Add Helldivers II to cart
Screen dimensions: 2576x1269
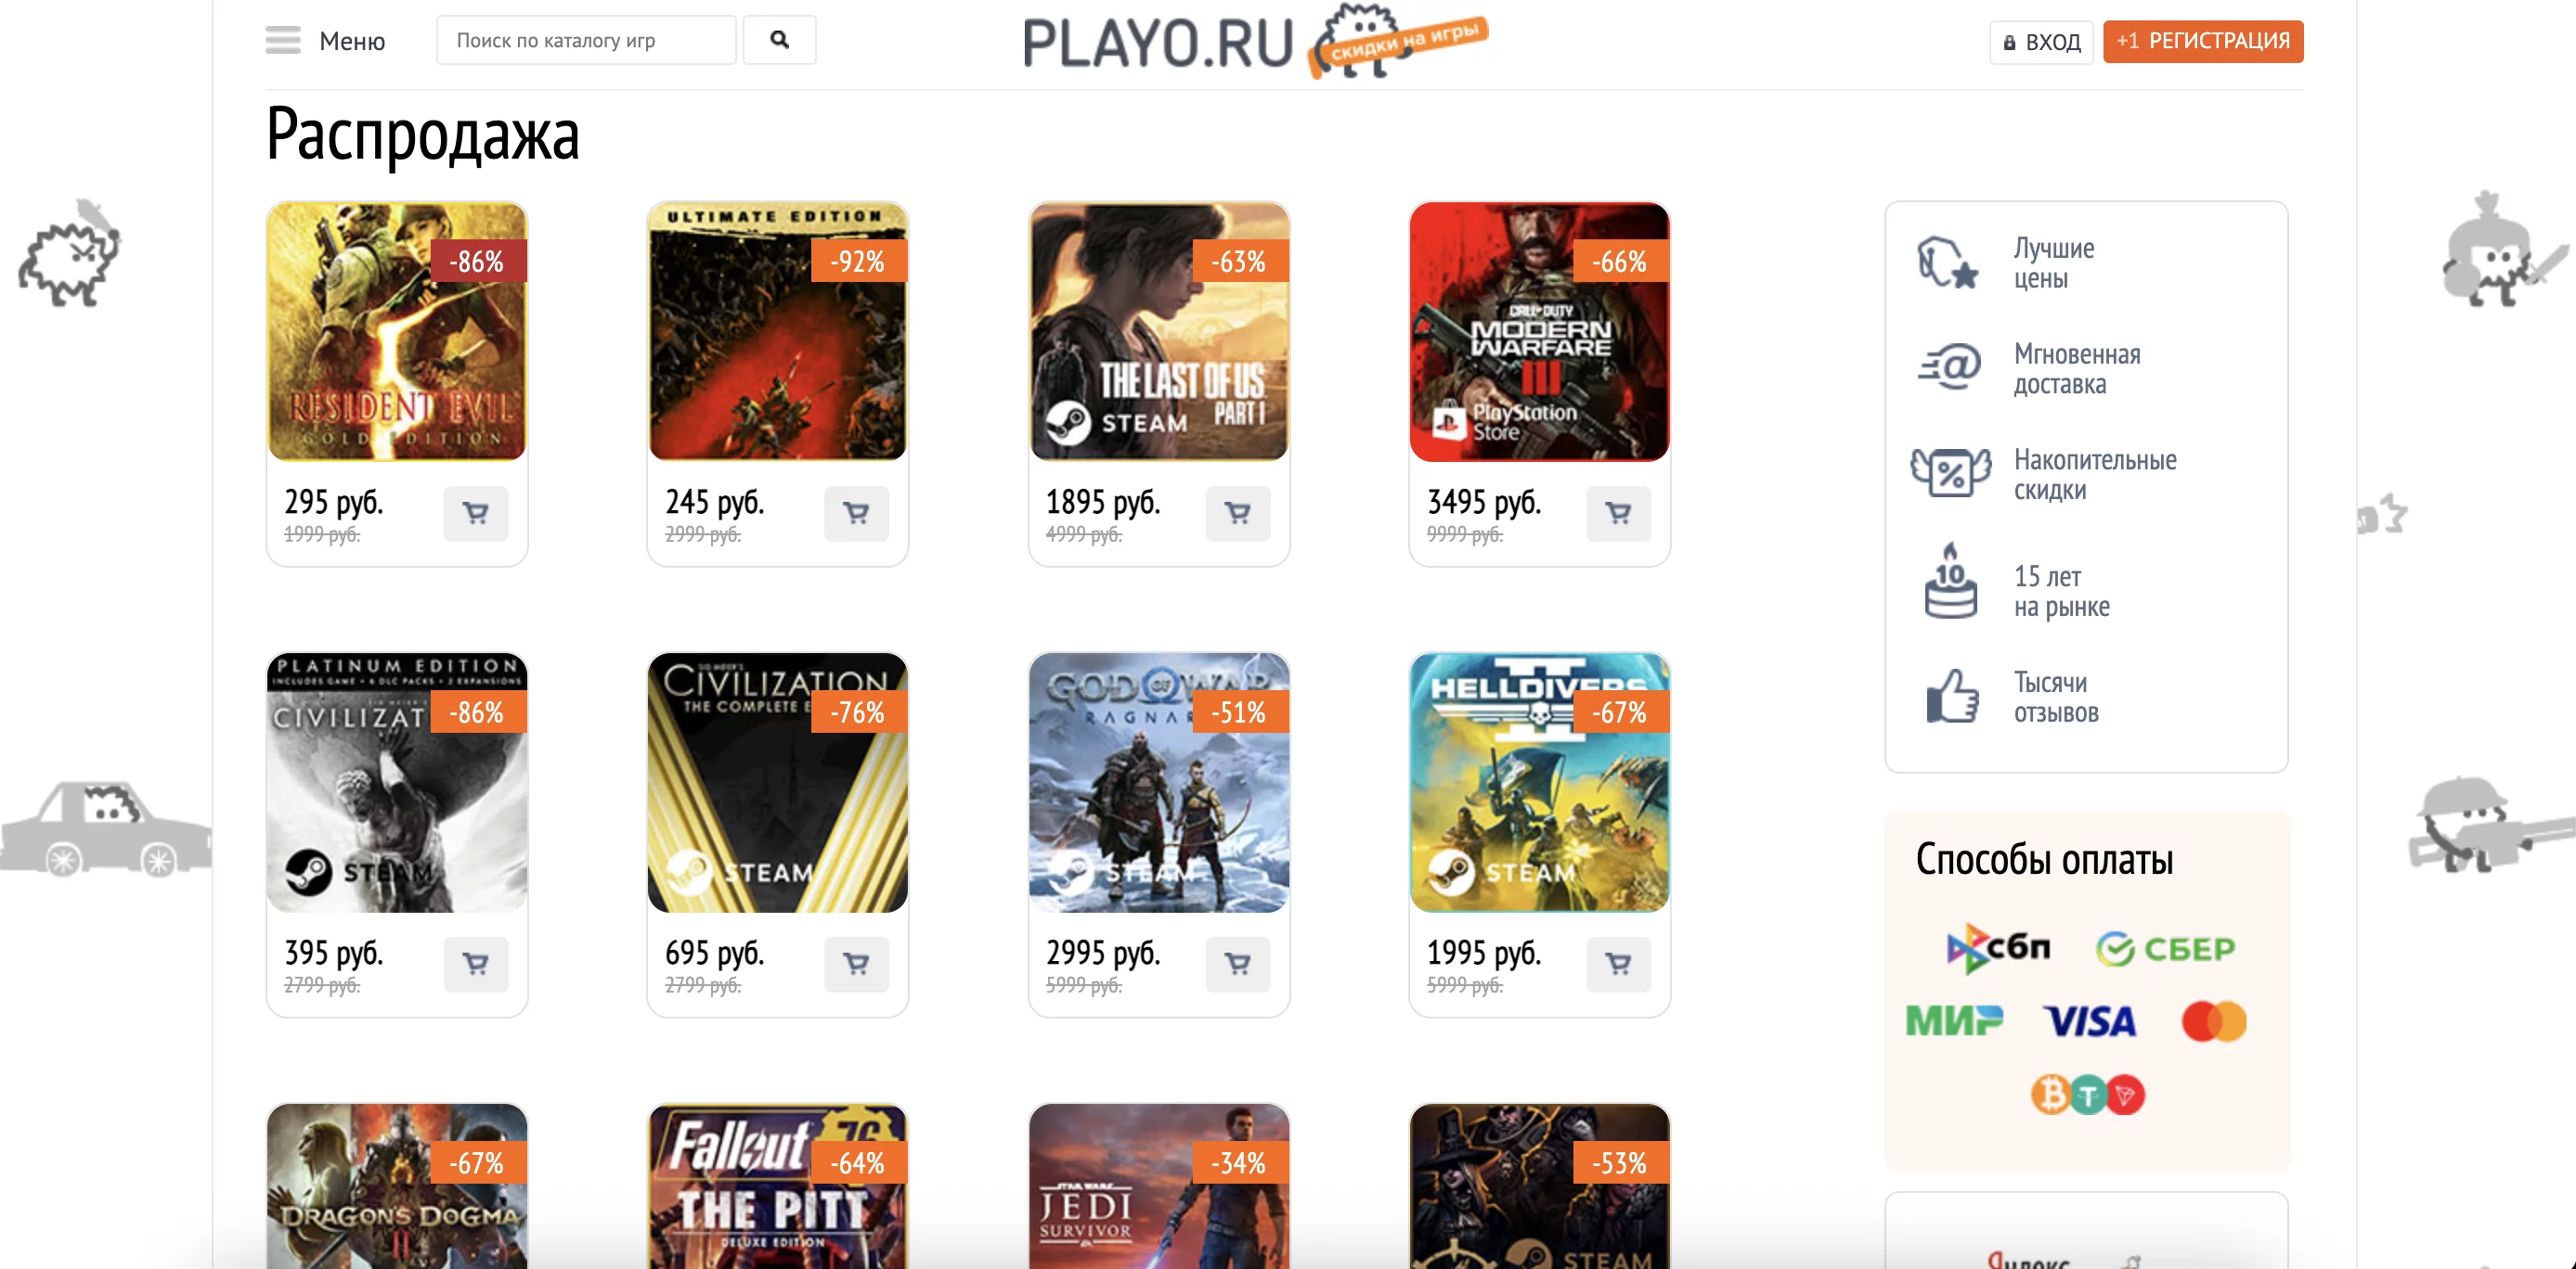1618,964
